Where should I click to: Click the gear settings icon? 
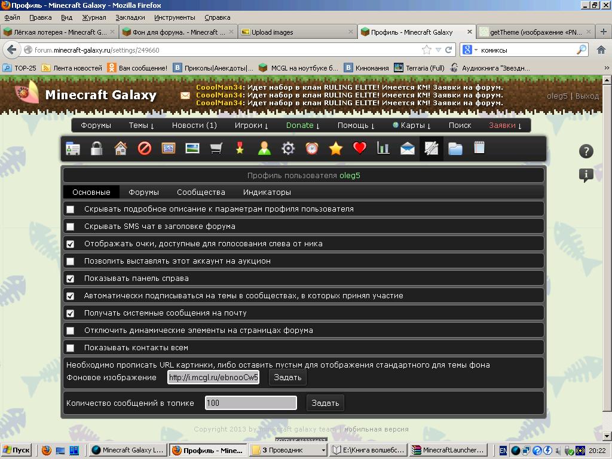(288, 149)
